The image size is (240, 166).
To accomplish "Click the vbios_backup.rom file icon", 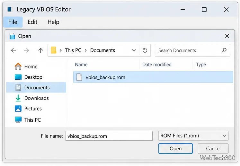I will pyautogui.click(x=79, y=77).
